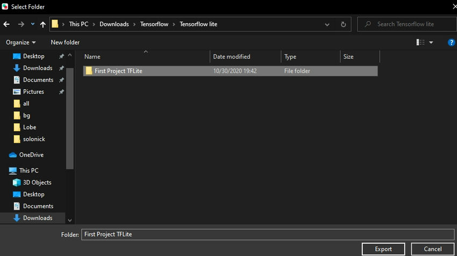Open the Organize menu
This screenshot has width=457, height=256.
20,42
